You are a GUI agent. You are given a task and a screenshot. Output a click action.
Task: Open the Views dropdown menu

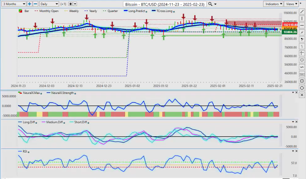(x=291, y=4)
